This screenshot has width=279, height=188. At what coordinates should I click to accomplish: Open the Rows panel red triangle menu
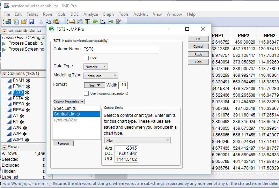[x=5, y=147]
